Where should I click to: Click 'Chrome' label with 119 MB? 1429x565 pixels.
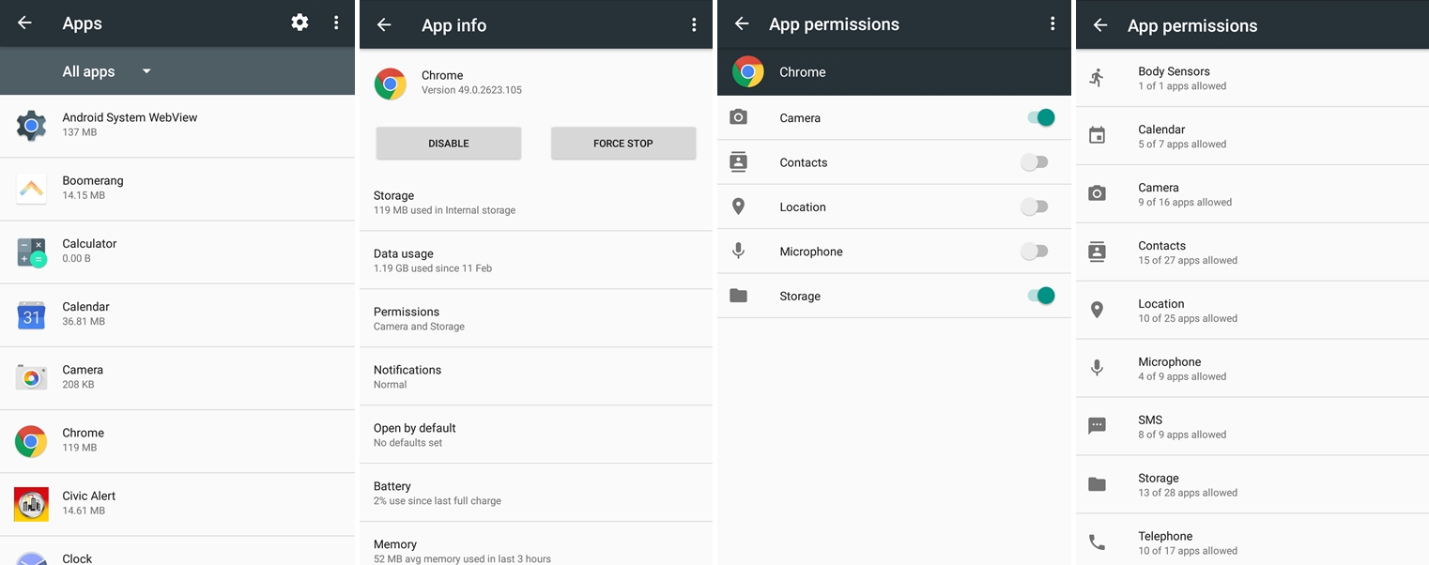coord(83,433)
